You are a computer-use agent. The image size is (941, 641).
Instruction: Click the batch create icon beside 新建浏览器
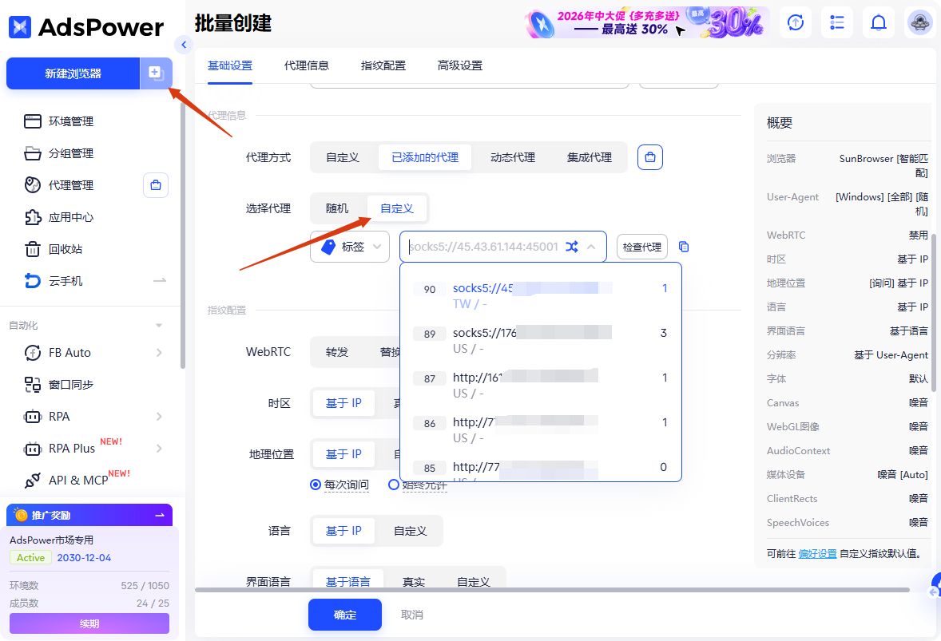[156, 73]
